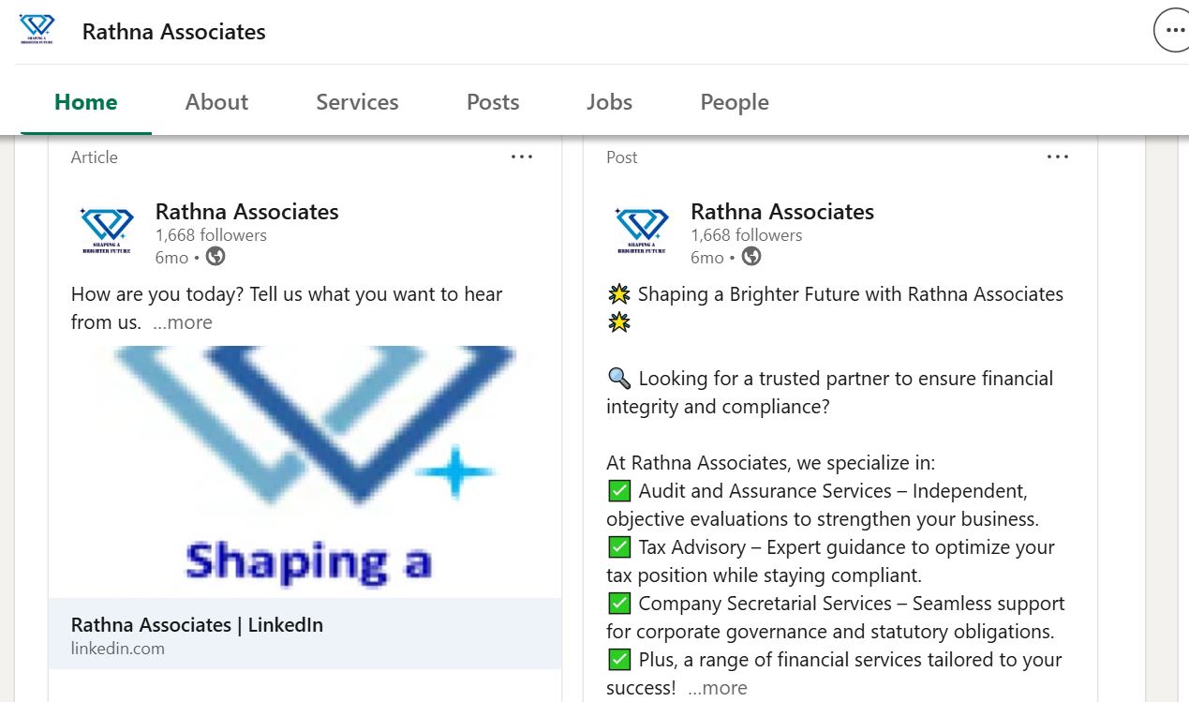Expand the Article text with the …more link
Viewport: 1189px width, 702px height.
pyautogui.click(x=183, y=322)
